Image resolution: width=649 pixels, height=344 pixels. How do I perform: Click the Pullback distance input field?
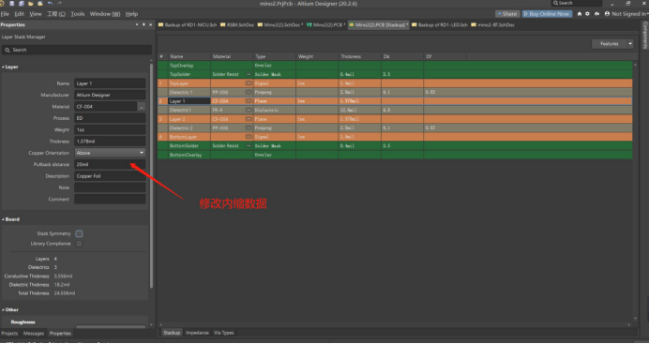[110, 165]
